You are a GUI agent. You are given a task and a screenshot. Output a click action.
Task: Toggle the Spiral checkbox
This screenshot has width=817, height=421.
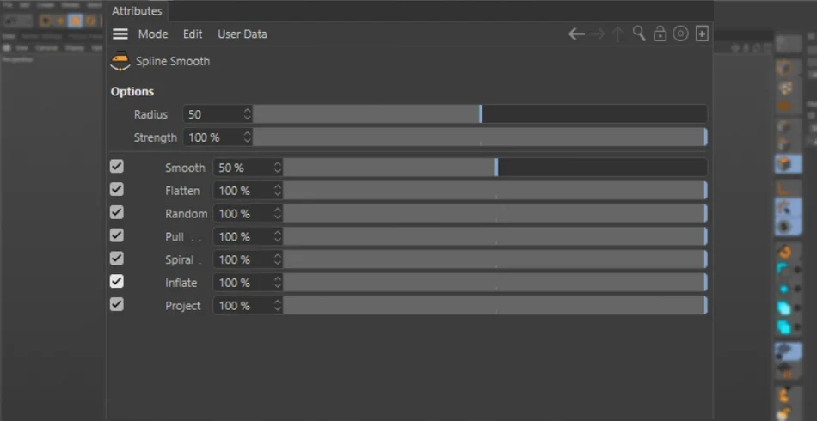[x=117, y=258]
